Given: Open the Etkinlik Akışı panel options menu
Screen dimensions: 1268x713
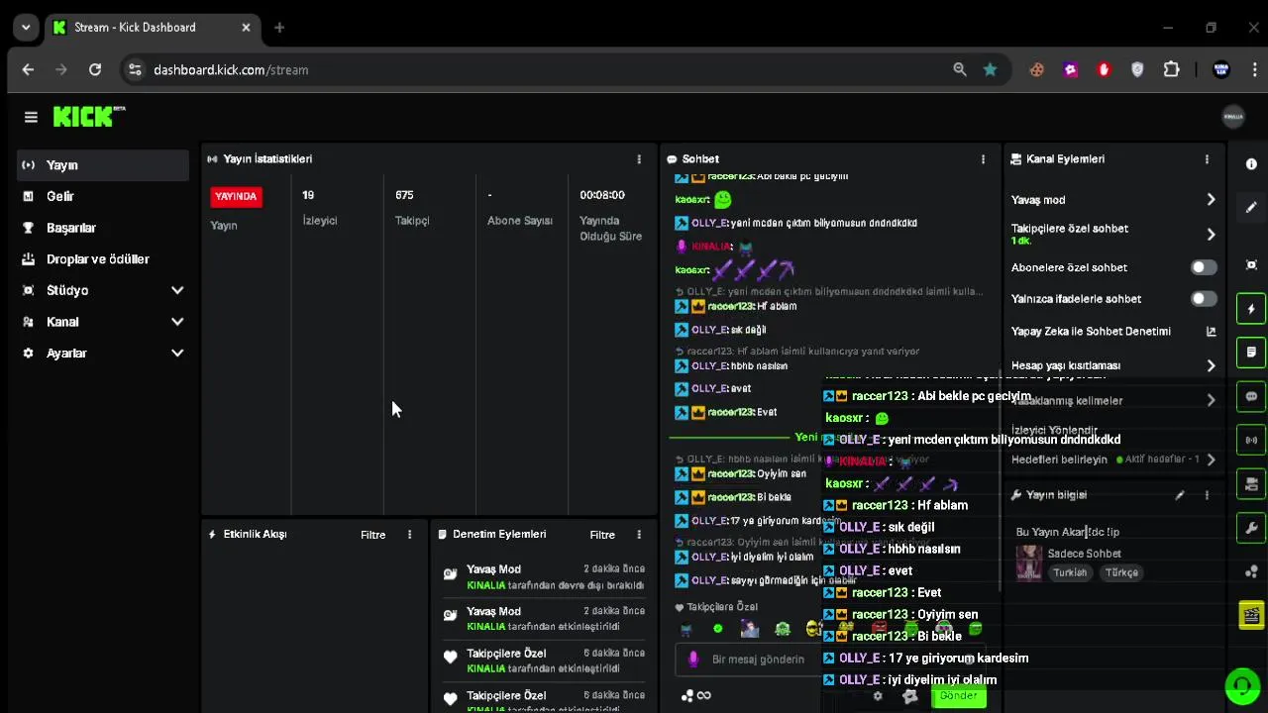Looking at the screenshot, I should [x=409, y=535].
